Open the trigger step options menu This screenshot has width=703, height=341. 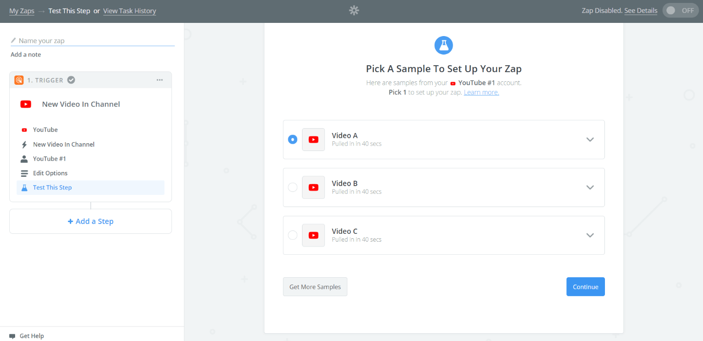[x=160, y=79]
